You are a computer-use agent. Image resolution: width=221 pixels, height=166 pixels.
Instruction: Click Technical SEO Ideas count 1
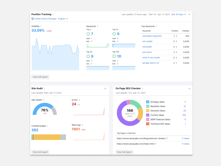185,124
